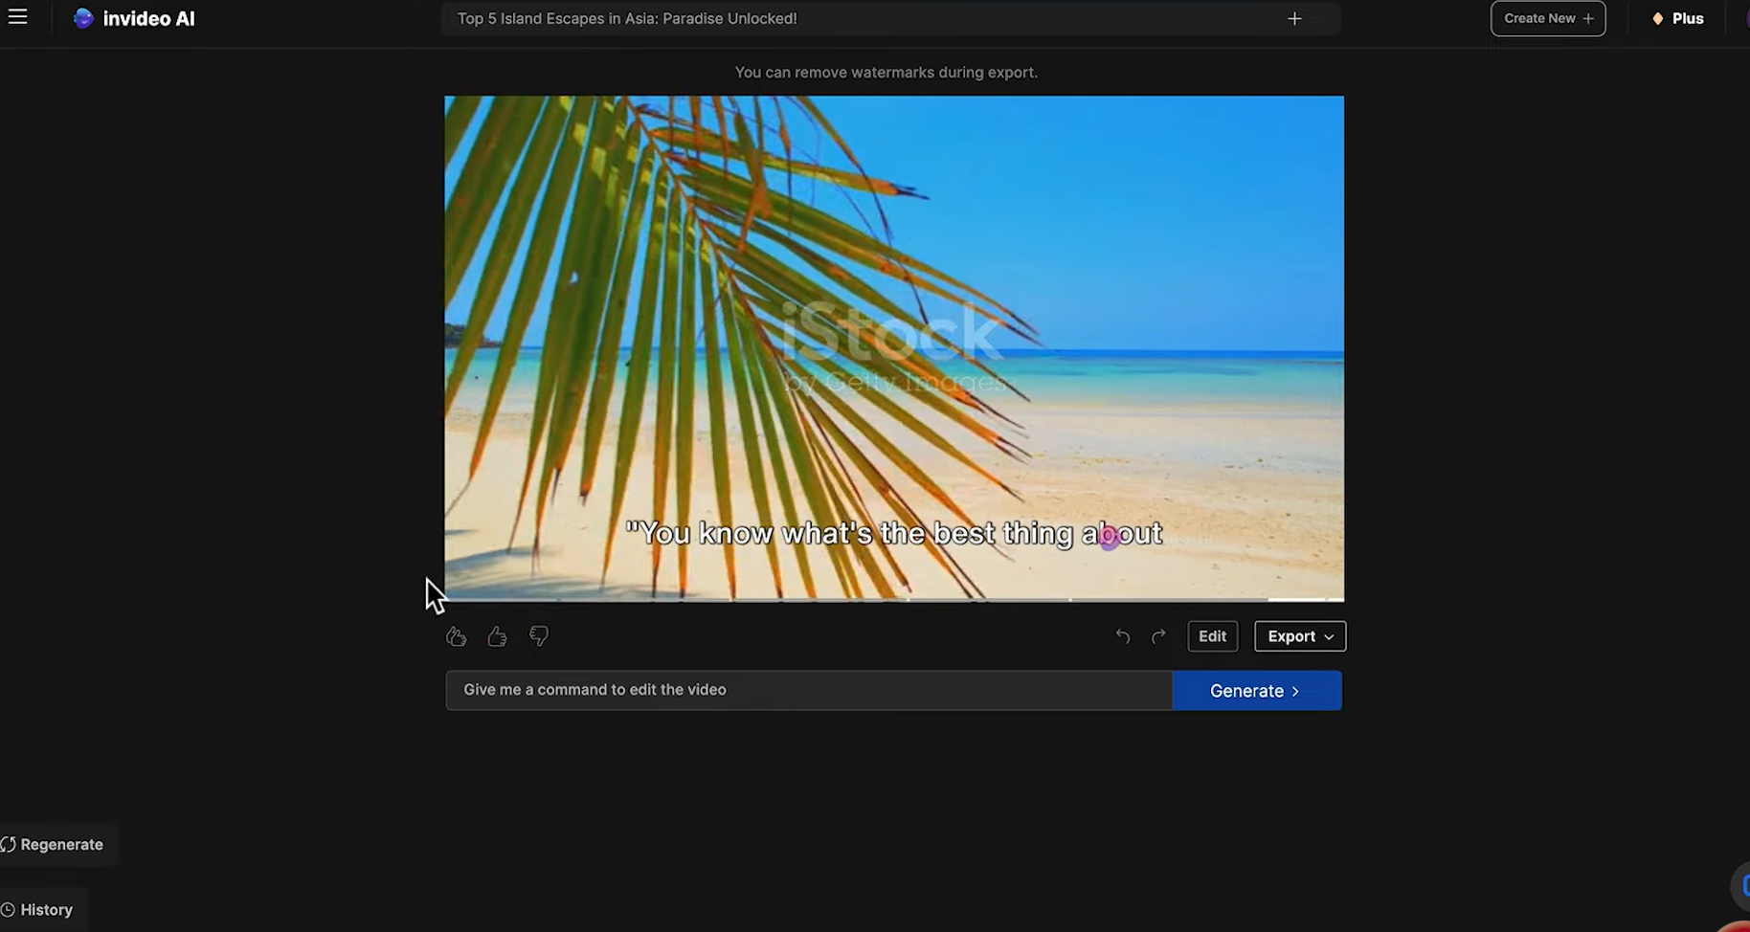Click the command input field
This screenshot has height=932, width=1750.
coord(808,689)
